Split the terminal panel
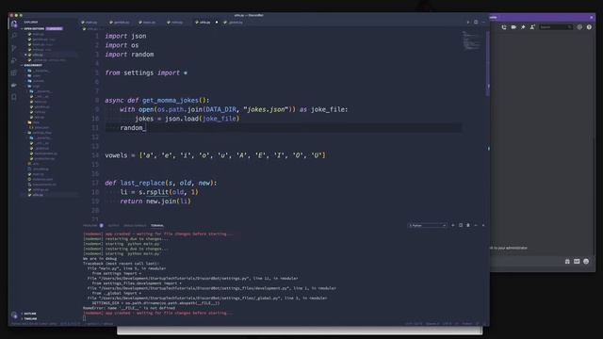 461,225
